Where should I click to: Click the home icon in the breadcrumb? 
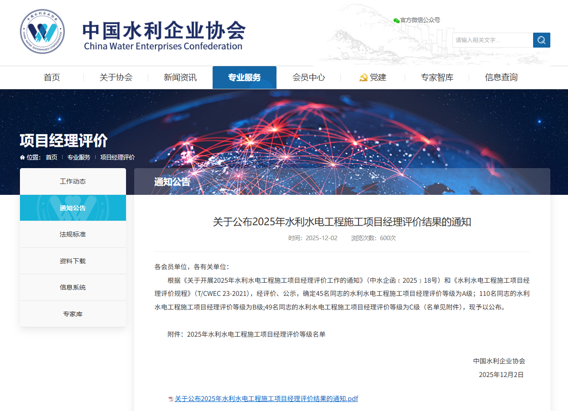click(22, 157)
